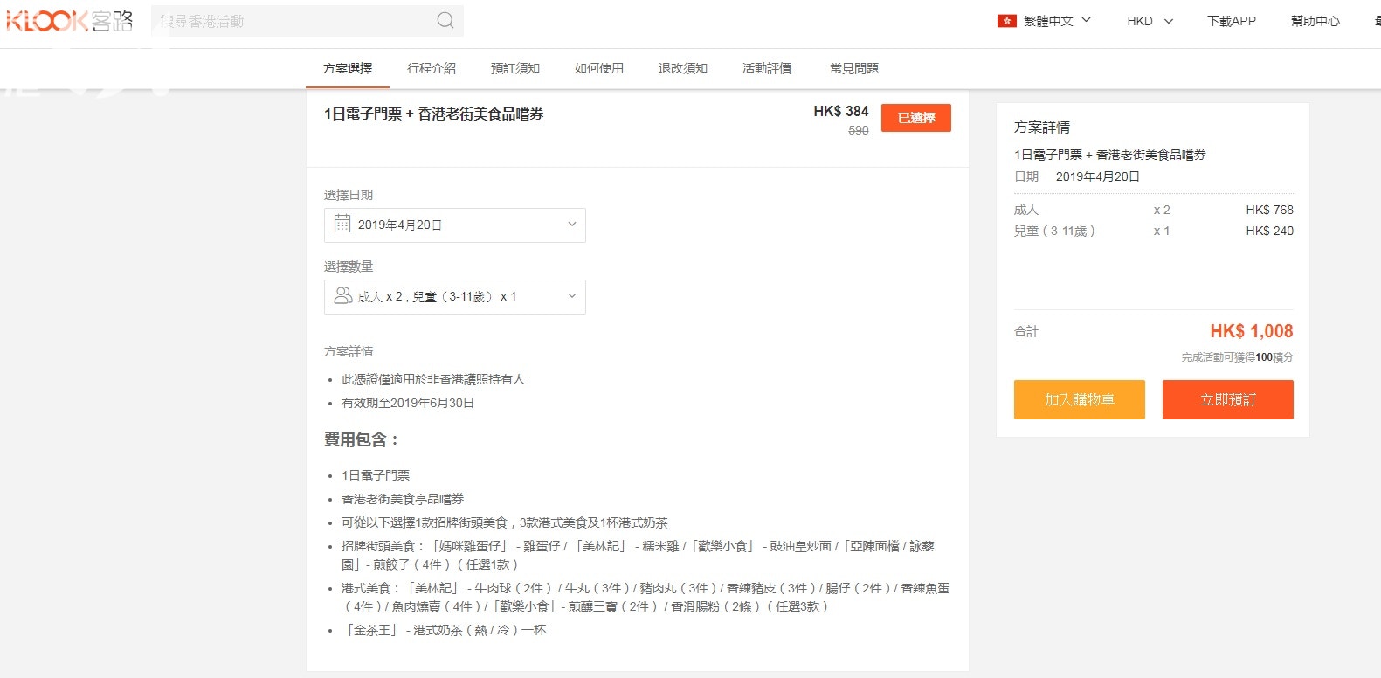Click the Hong Kong flag icon
Viewport: 1381px width, 678px height.
(1006, 21)
